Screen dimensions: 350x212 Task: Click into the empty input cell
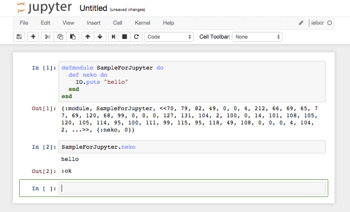192,188
